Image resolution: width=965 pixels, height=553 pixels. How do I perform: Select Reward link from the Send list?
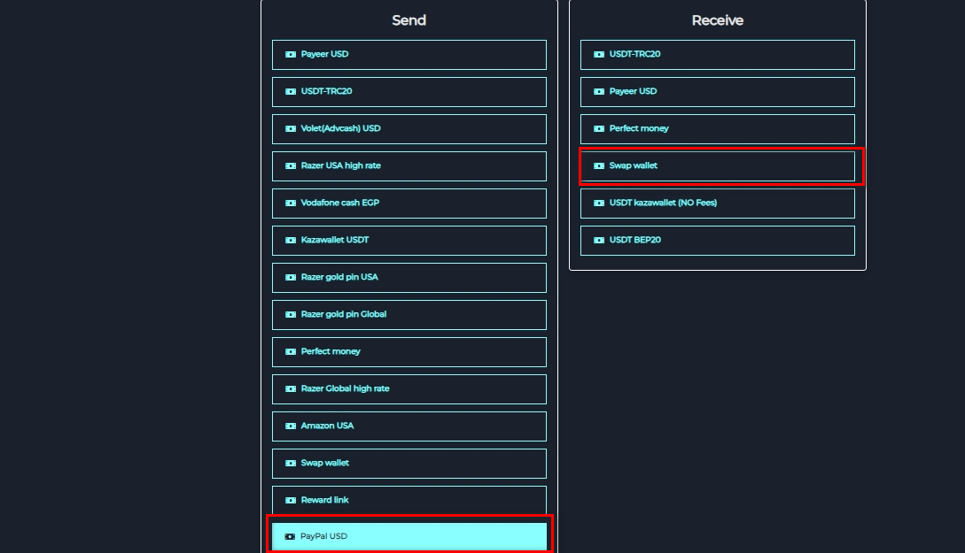(409, 500)
